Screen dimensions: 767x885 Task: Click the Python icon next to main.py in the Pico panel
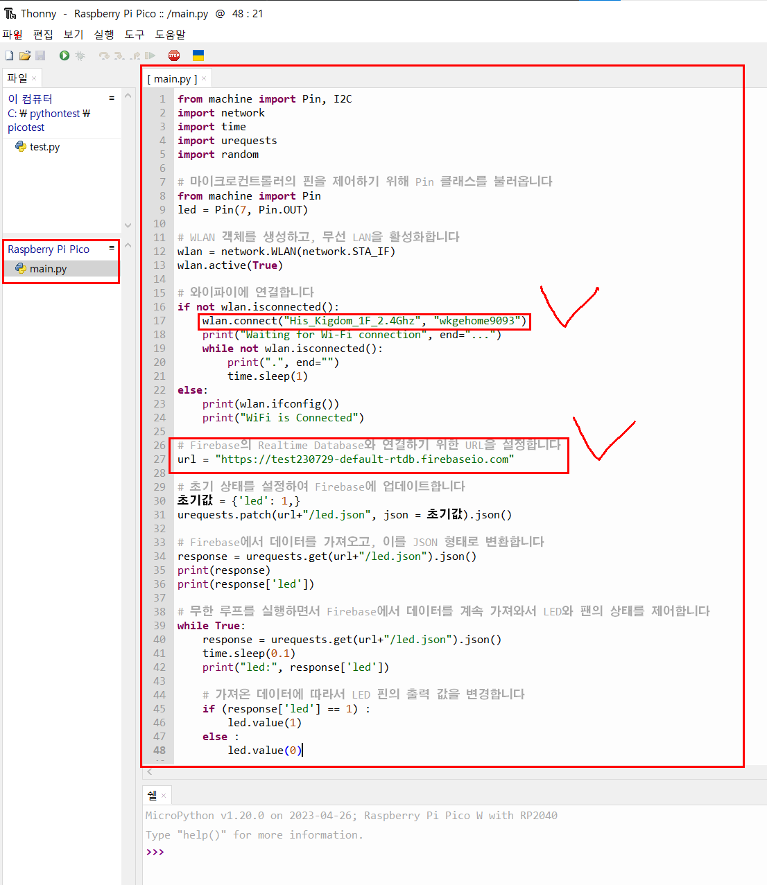(20, 269)
